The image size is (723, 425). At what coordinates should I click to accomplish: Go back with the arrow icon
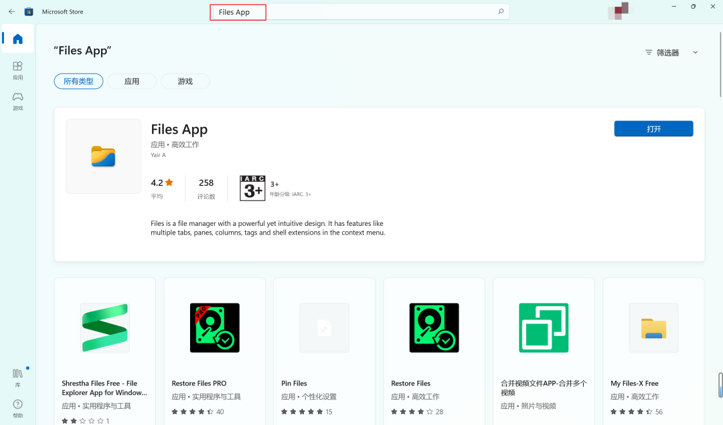pos(12,11)
